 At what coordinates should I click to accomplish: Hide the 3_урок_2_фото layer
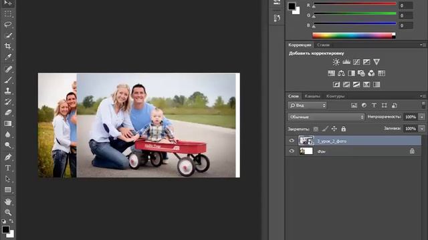pyautogui.click(x=292, y=141)
